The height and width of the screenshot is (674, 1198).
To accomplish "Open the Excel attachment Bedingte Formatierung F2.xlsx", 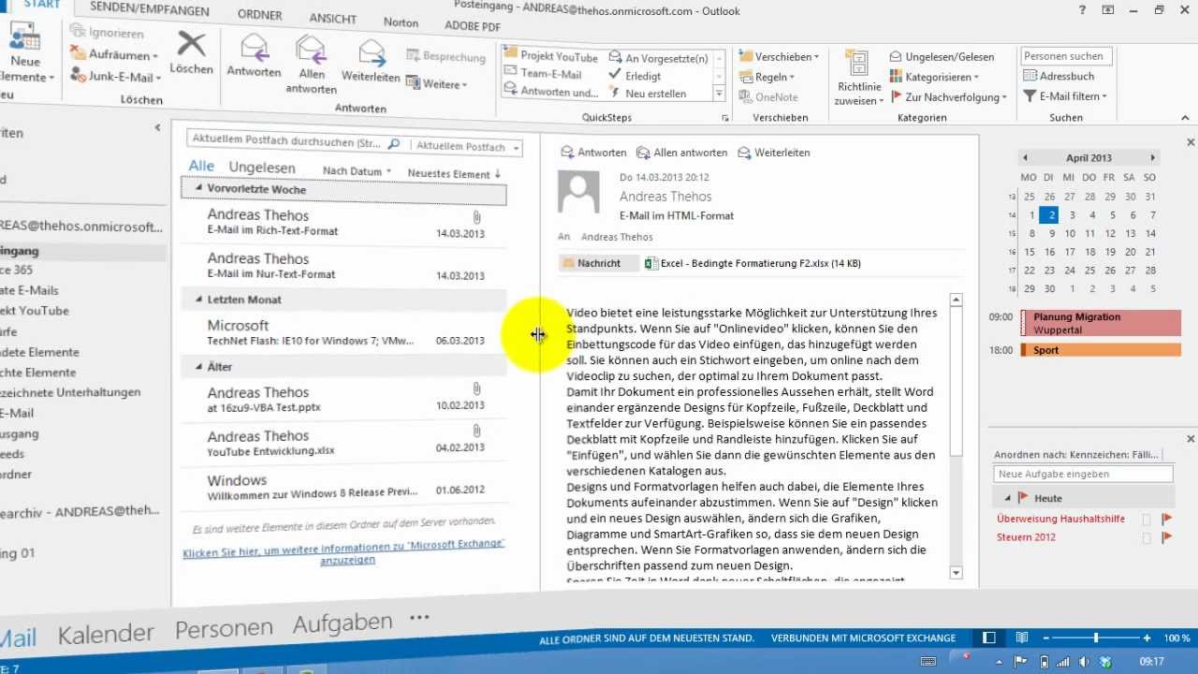I will tap(752, 264).
